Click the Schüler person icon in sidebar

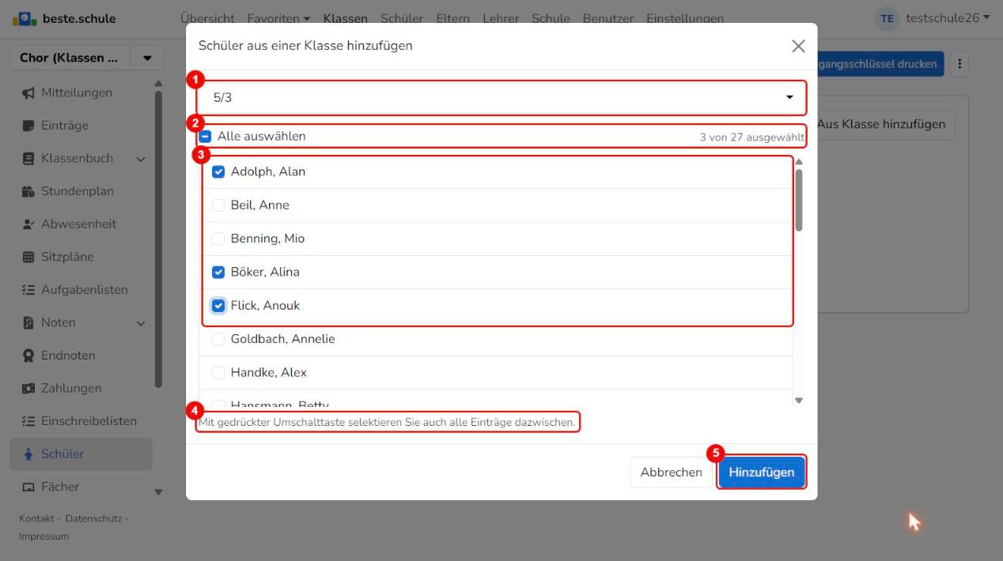point(28,454)
